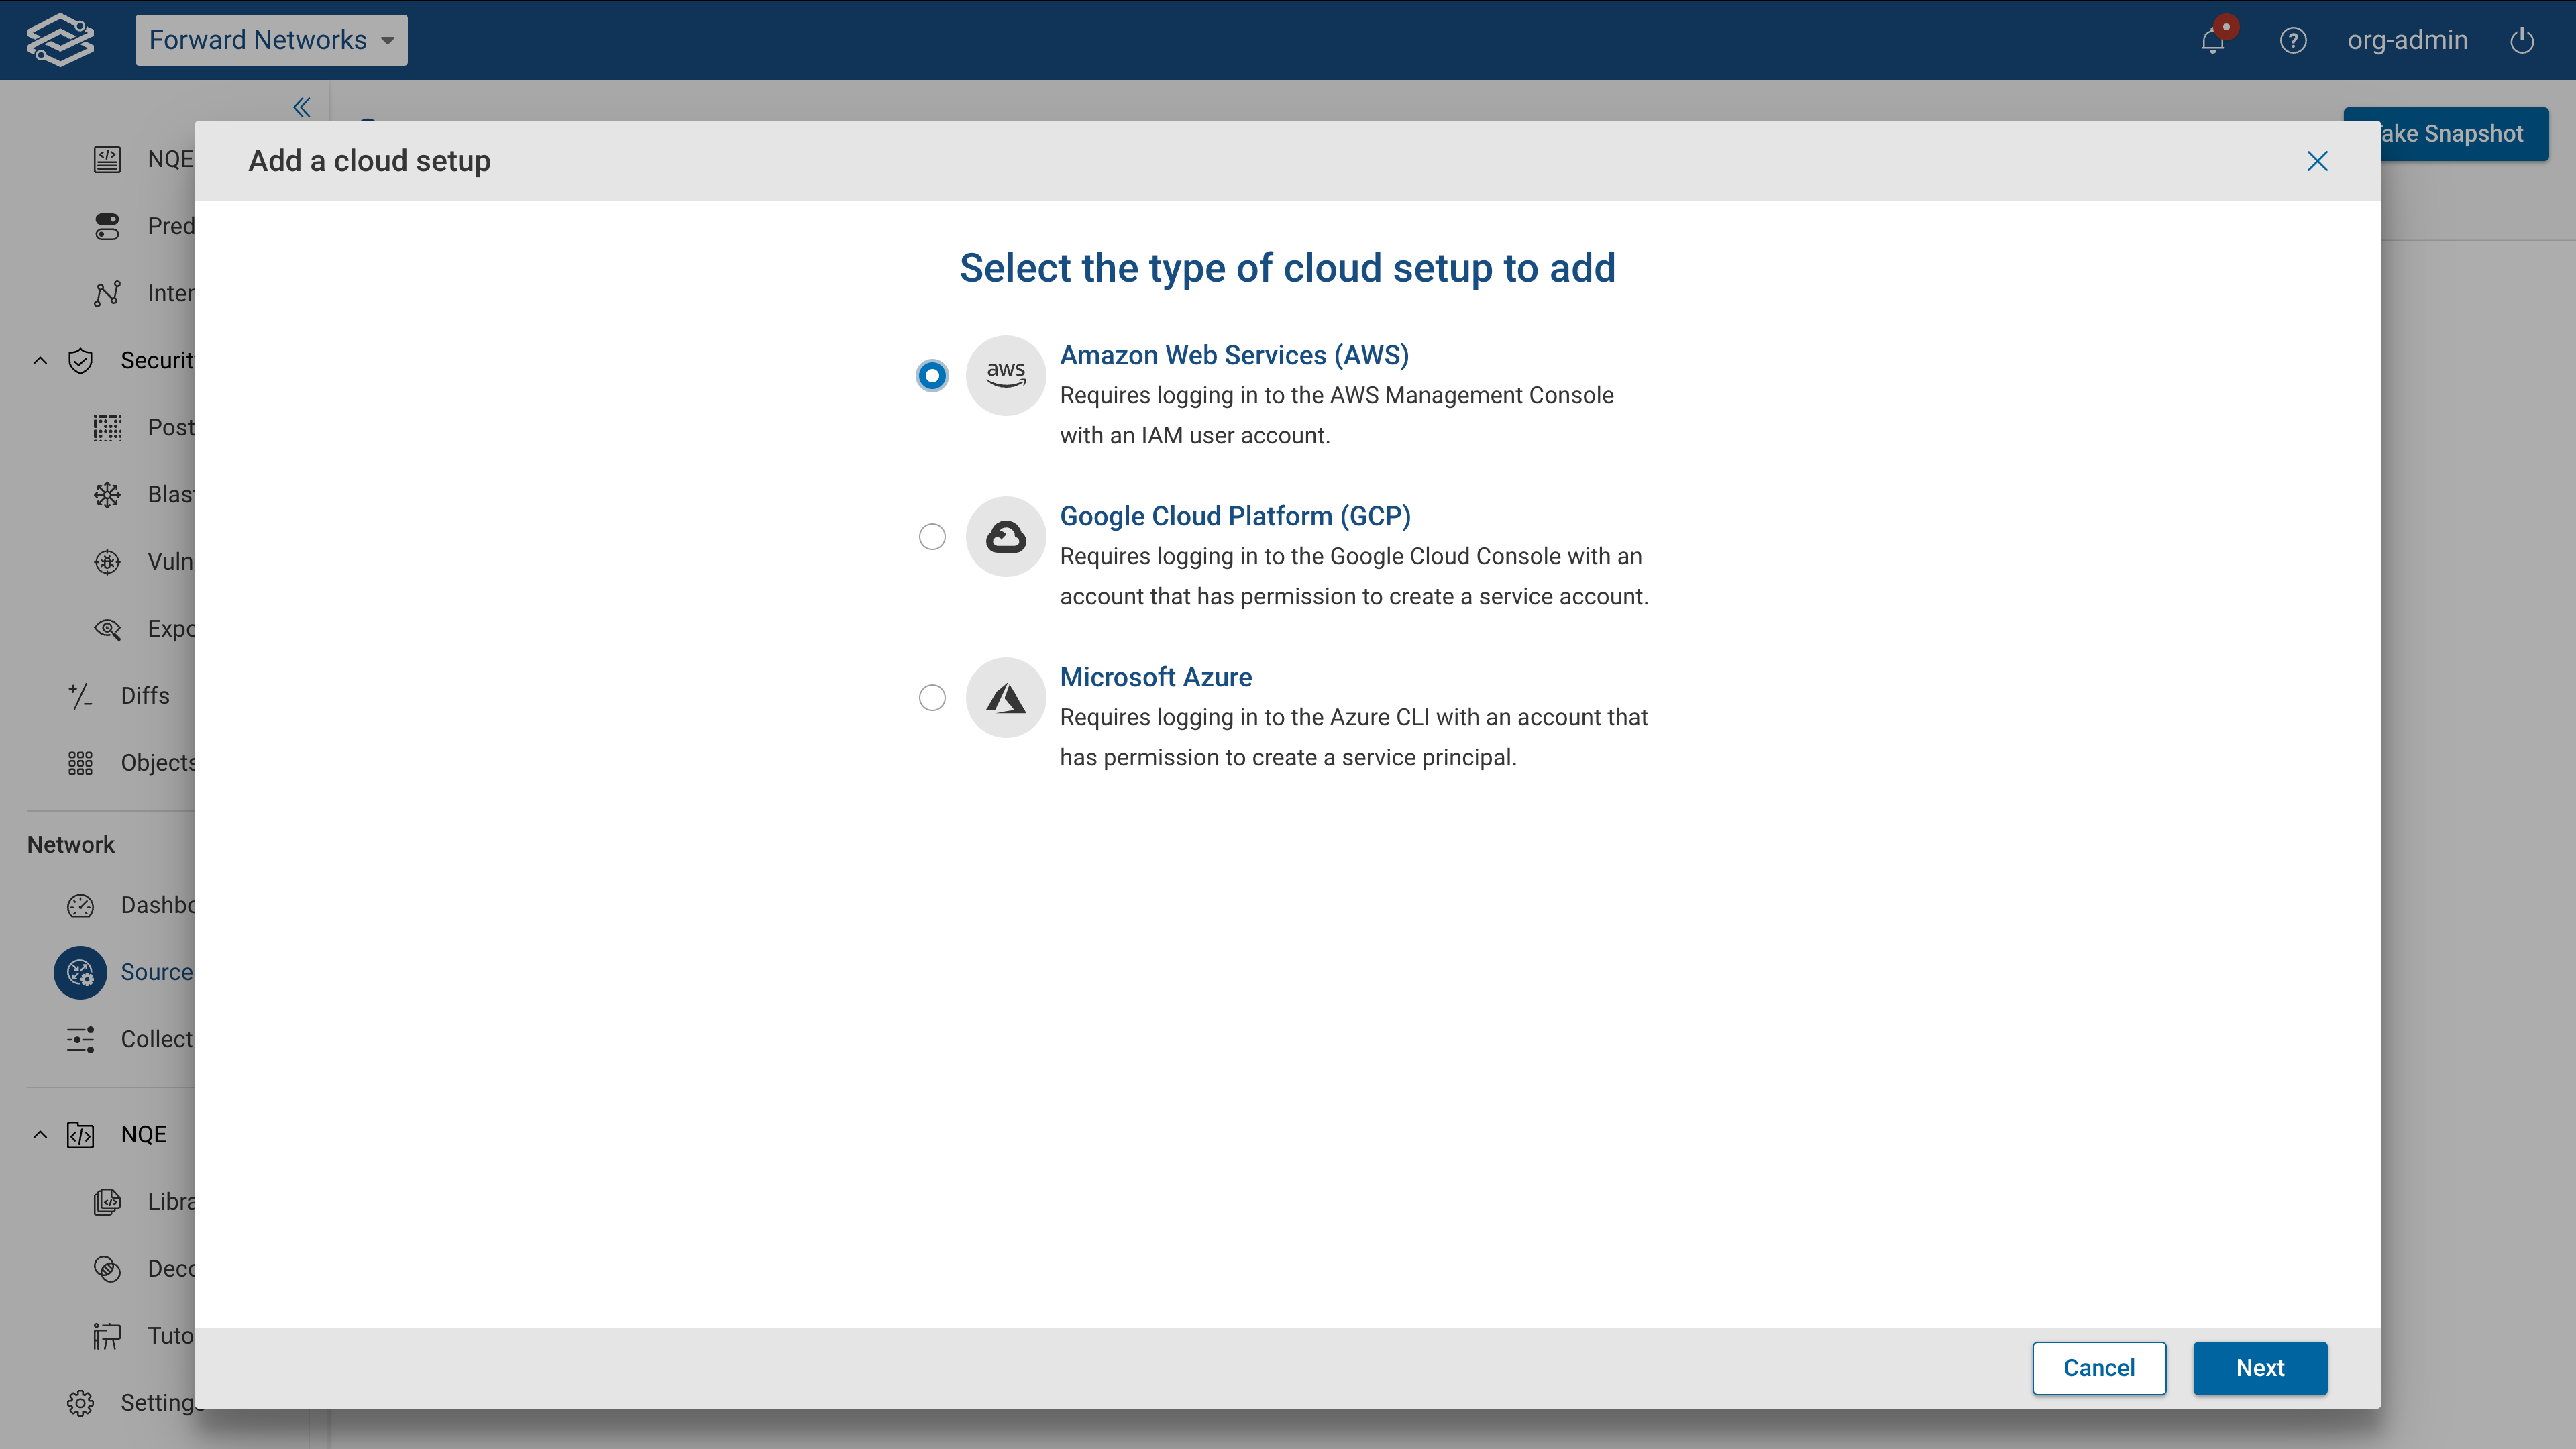Screen dimensions: 2576x1449
Task: Collapse the NQE section
Action: coord(40,1134)
